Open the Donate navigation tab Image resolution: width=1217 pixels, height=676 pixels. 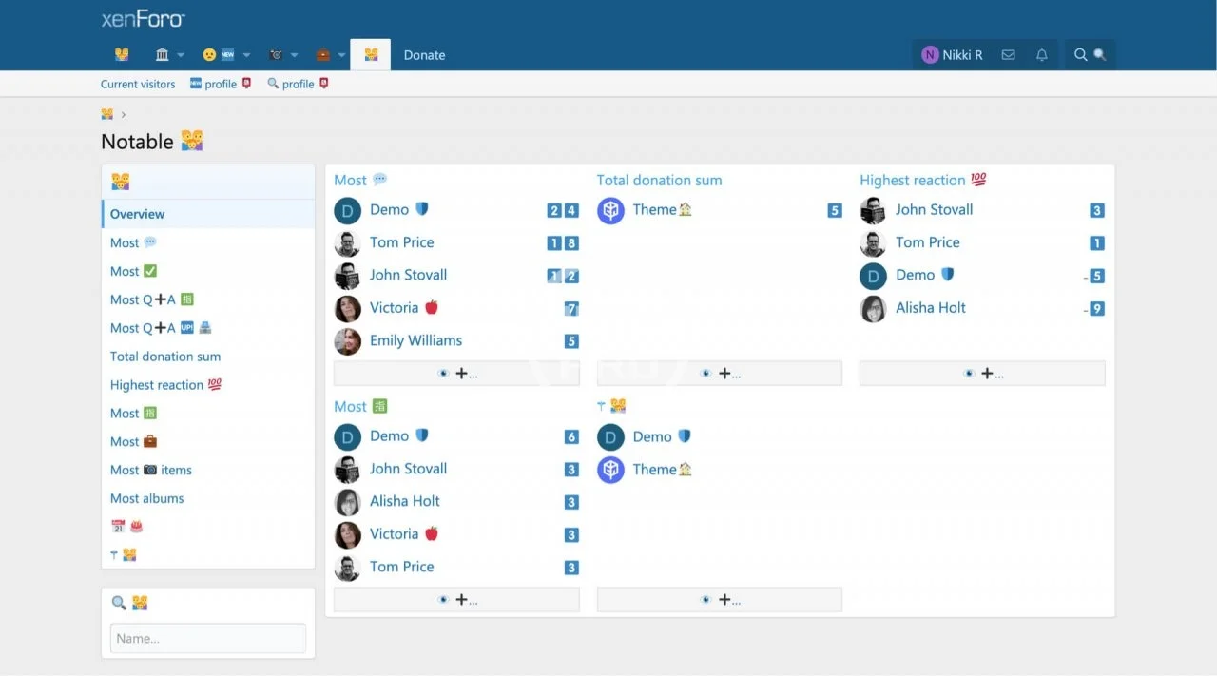[x=424, y=55]
